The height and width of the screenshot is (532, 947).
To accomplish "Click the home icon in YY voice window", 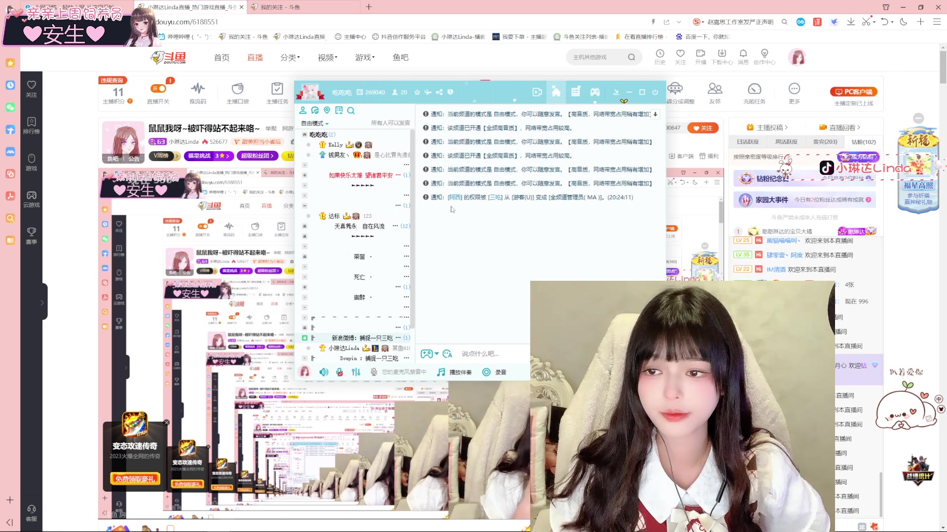I will click(x=556, y=92).
